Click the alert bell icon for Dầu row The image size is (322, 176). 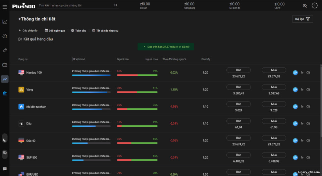click(x=302, y=123)
